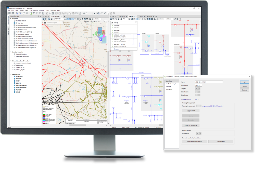Open the OUTPUT menu

pyautogui.click(x=42, y=10)
